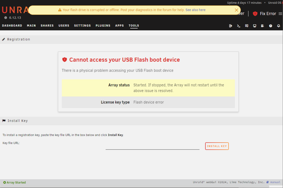Click the Registration section header
This screenshot has height=188, width=283.
141,39
